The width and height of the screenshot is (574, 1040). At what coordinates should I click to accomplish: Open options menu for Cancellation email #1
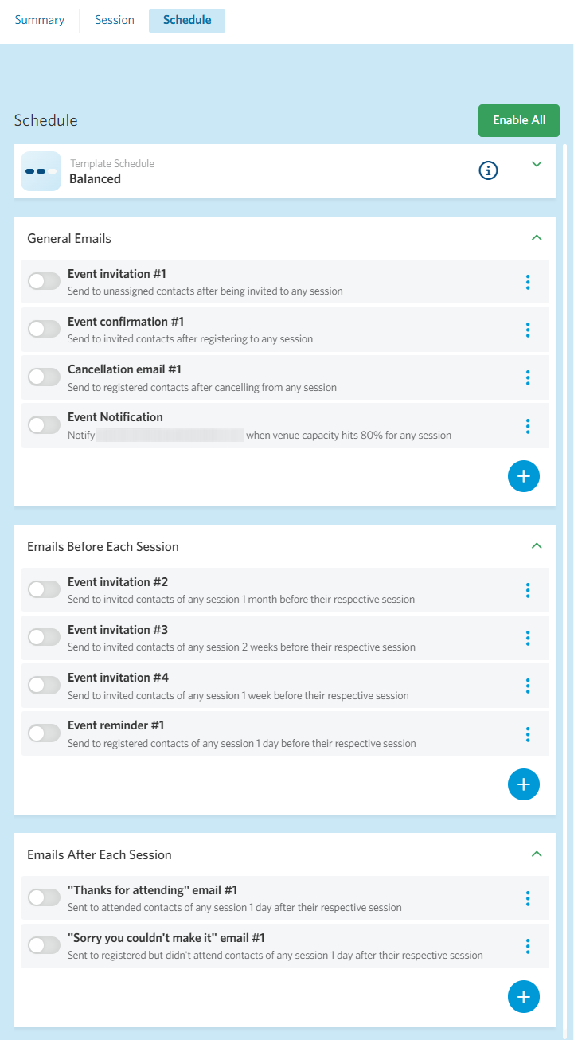[528, 377]
